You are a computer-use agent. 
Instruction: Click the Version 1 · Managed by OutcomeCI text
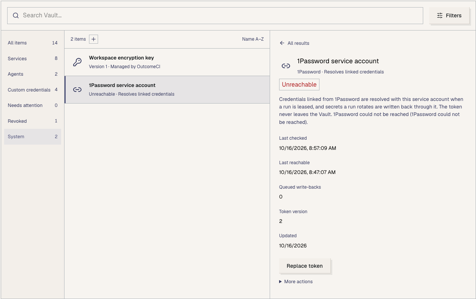pos(124,67)
